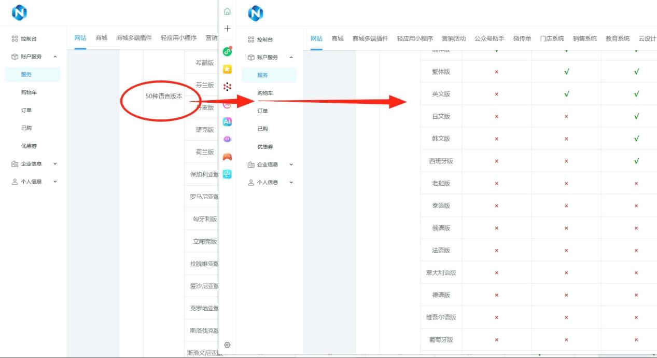Click the settings gear icon in the icon strip
Viewport: 657px width, 358px height.
227,345
